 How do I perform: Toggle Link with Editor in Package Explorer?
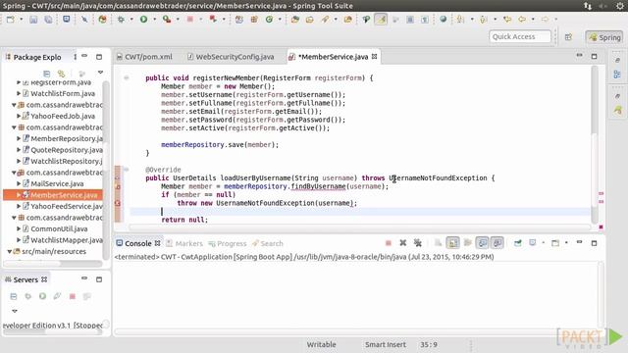coord(61,74)
